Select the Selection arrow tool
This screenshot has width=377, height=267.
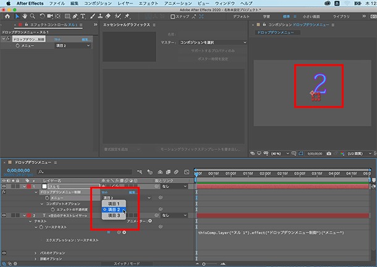click(17, 16)
